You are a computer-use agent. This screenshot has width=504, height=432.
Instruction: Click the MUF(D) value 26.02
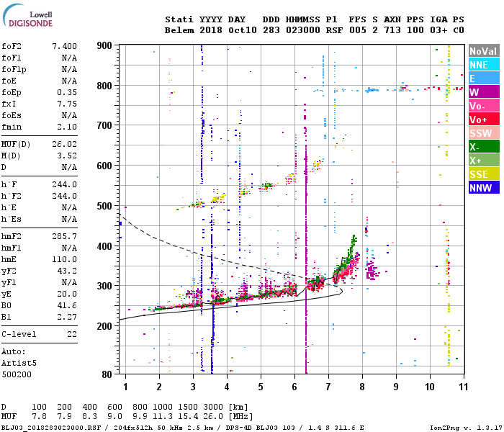coord(64,144)
